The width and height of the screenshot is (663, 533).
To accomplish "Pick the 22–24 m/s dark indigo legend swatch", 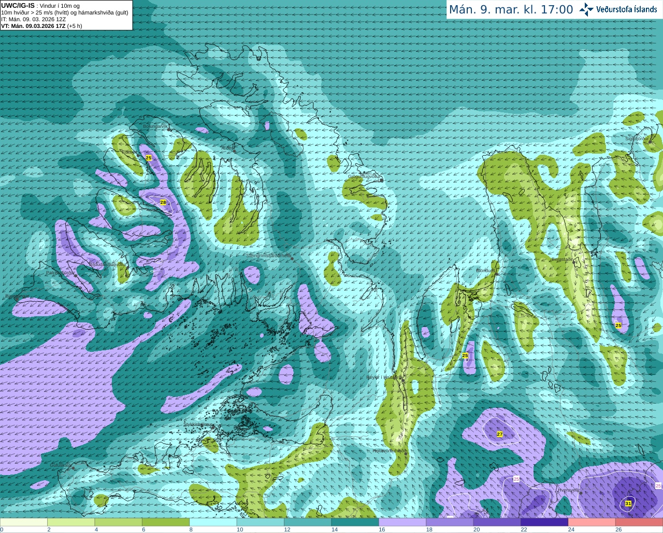I will tap(544, 522).
